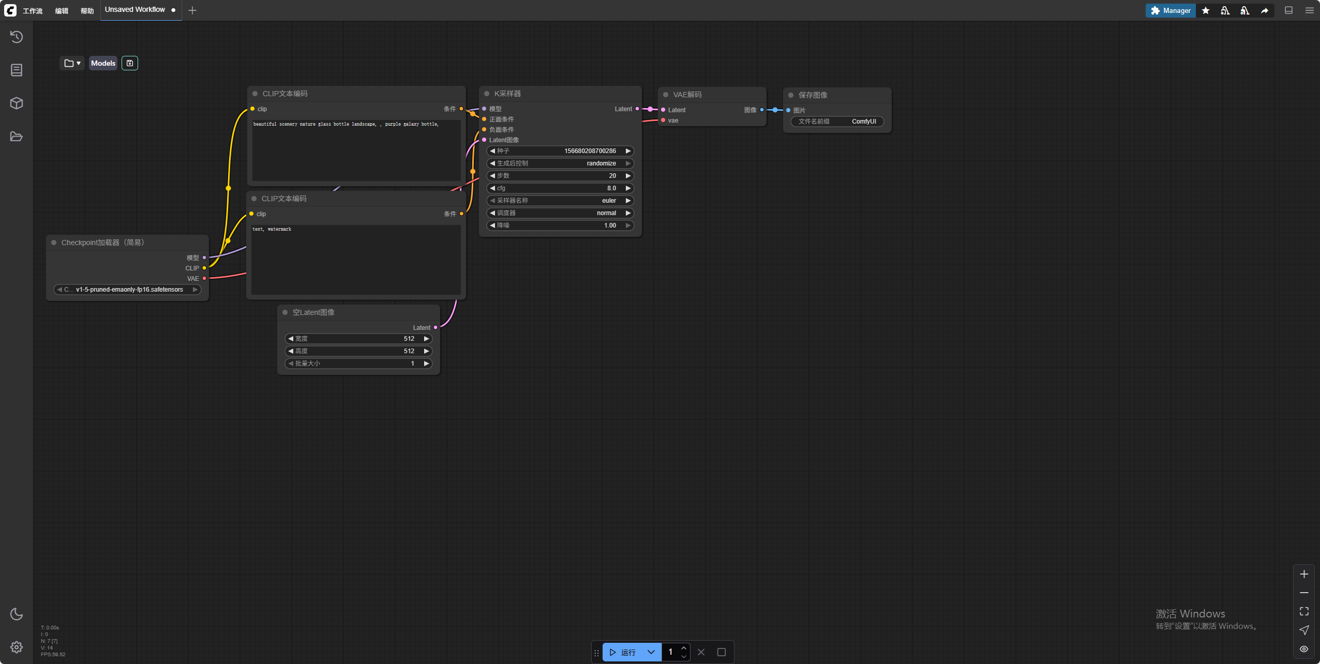Click the star icon near Manager
Screen dimensions: 1320x664
[x=1206, y=10]
